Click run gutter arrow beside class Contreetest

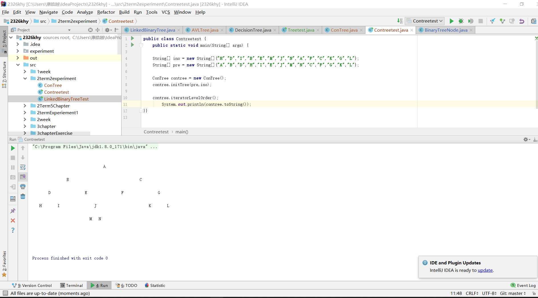(x=132, y=38)
